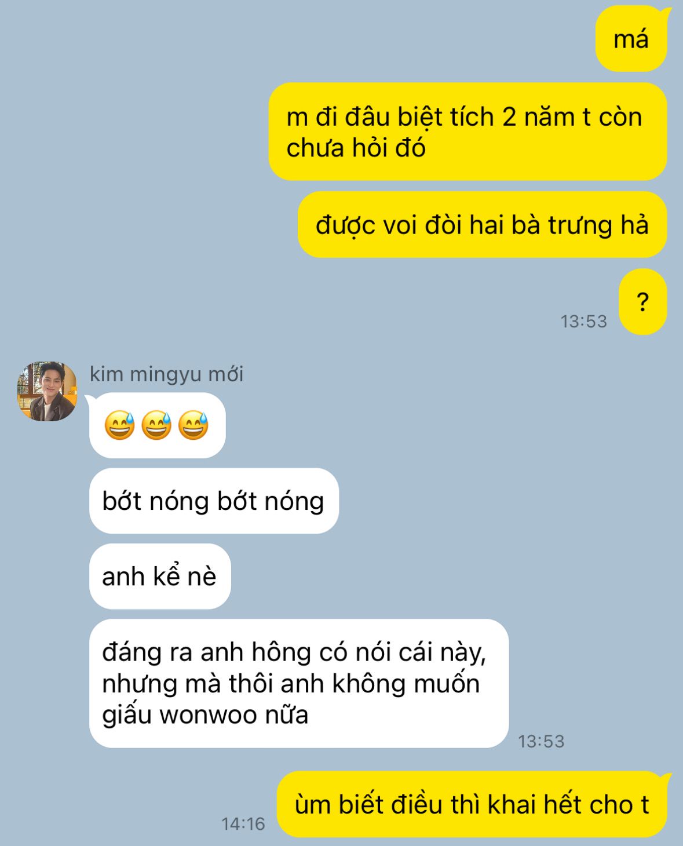Tap the 14:16 timestamp
The height and width of the screenshot is (846, 683).
pyautogui.click(x=243, y=823)
